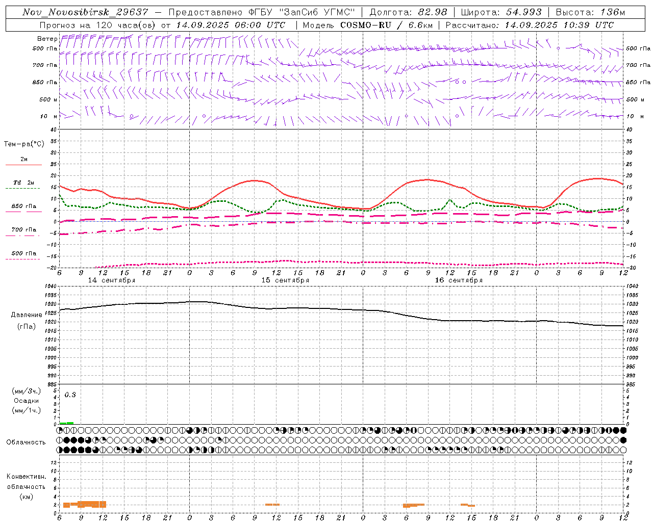
Task: Select the Тем-ра(°C) temperature panel label
Action: coord(24,144)
